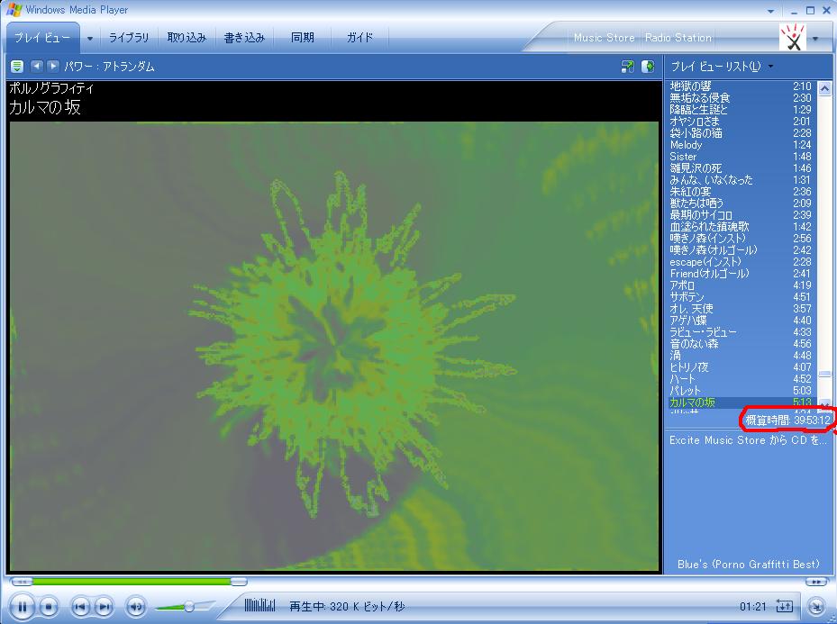Select track 最期のサイコロ
837x624 pixels.
(x=741, y=215)
